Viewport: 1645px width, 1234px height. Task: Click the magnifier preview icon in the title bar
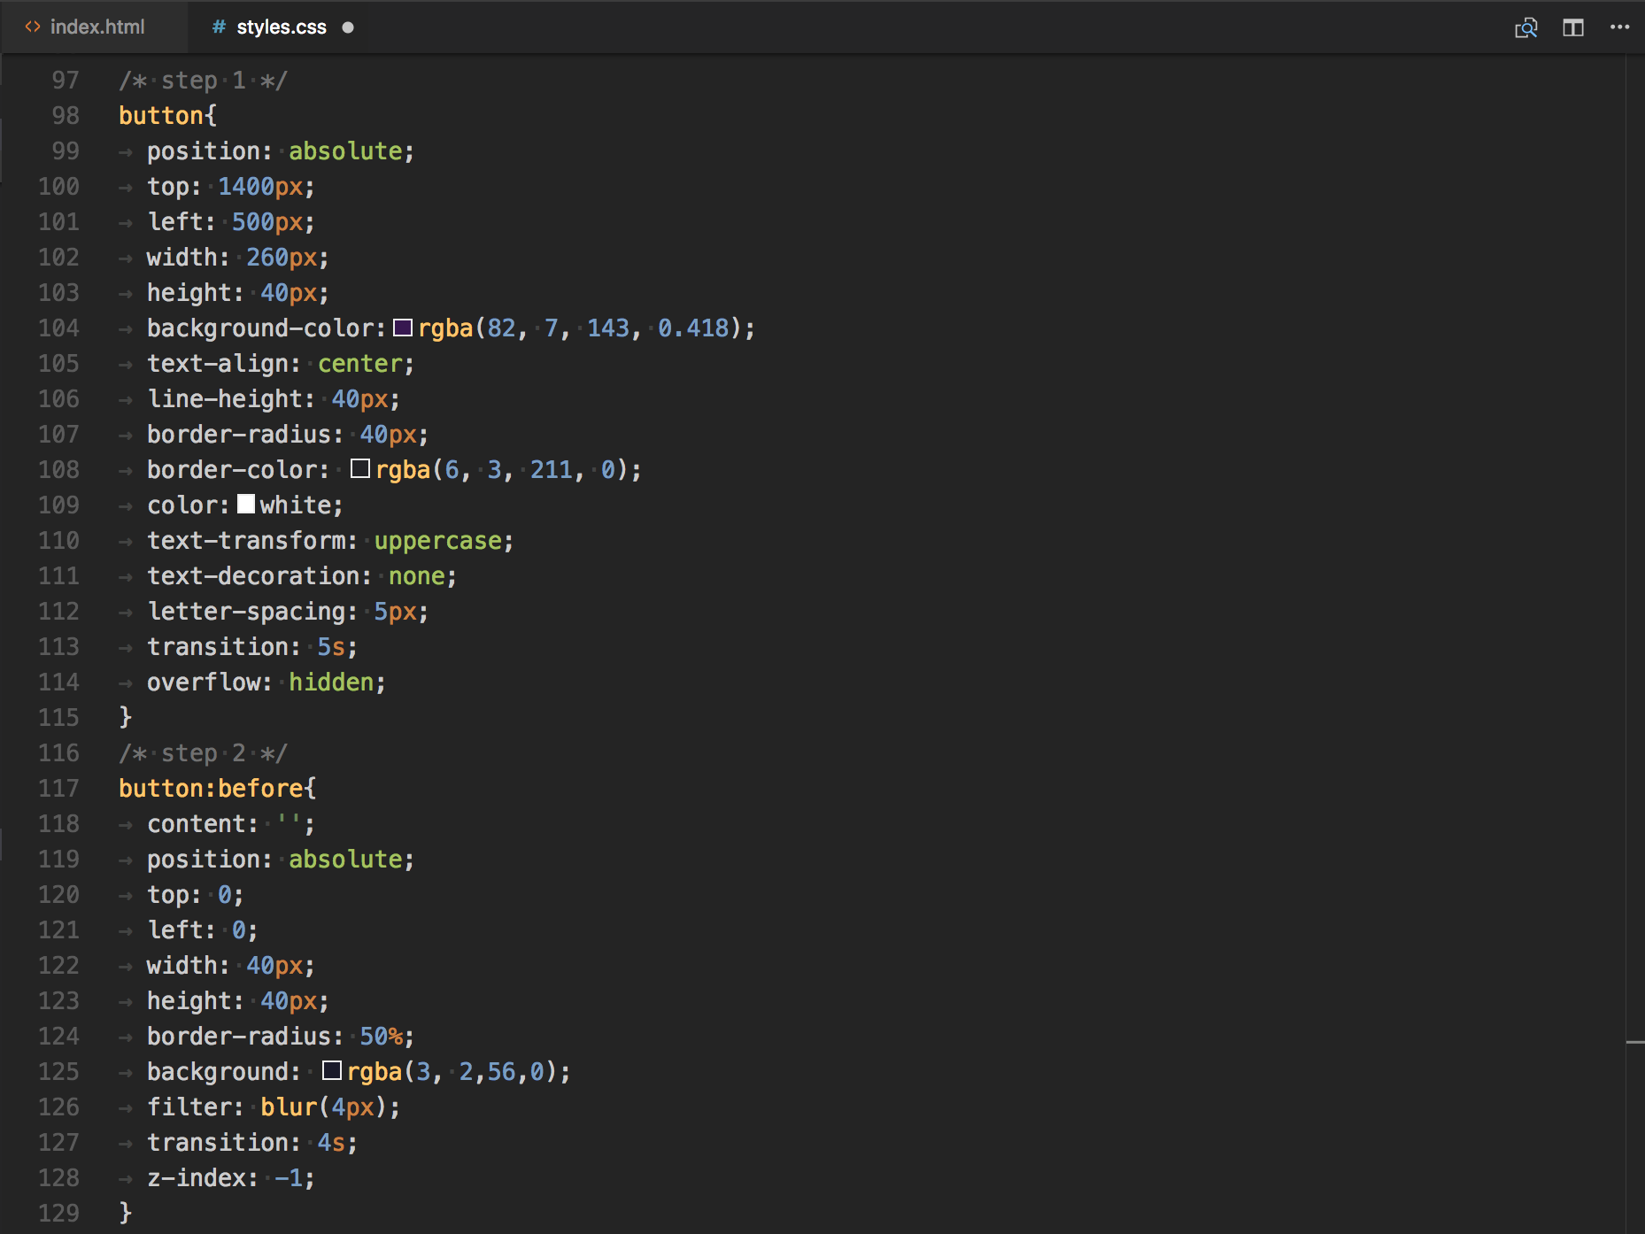(x=1525, y=27)
